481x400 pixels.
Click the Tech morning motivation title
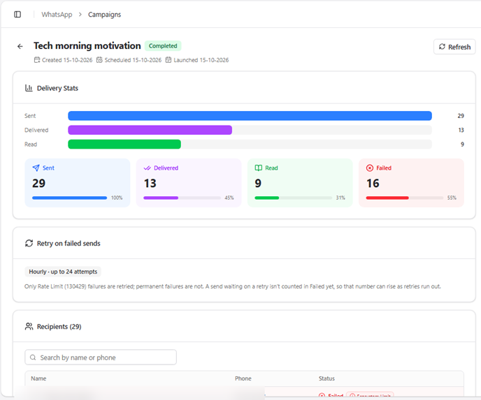[87, 45]
